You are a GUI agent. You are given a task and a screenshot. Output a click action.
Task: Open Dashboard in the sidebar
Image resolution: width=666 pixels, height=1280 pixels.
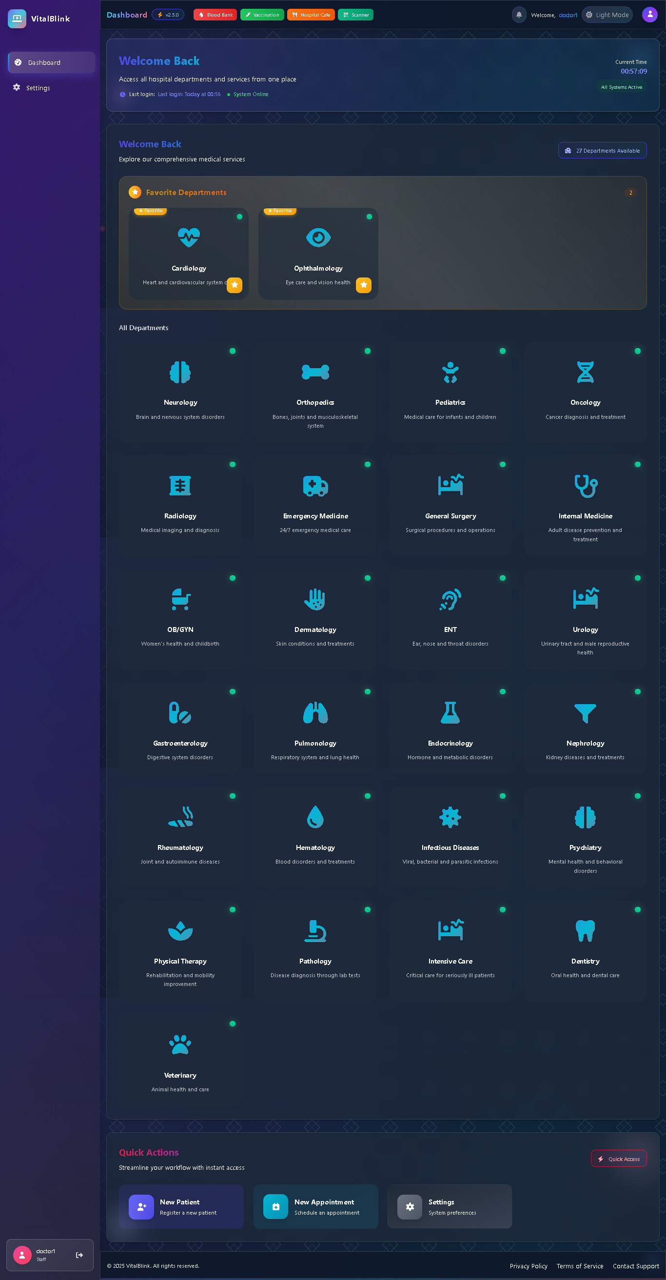click(x=51, y=62)
